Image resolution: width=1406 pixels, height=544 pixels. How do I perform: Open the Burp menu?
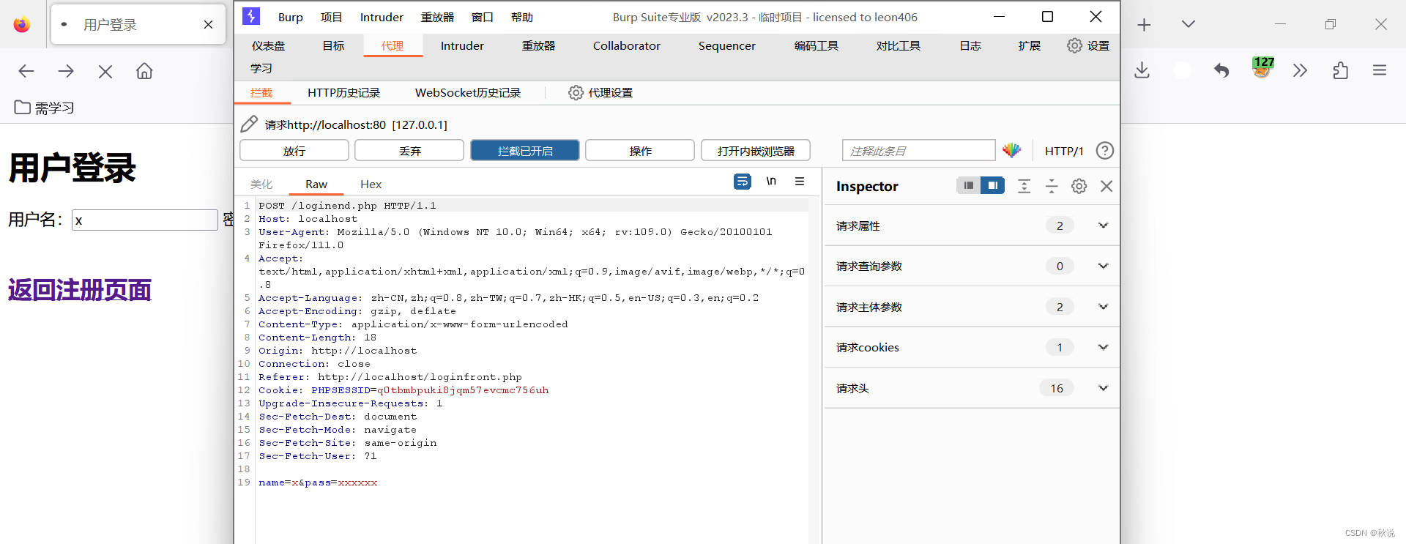point(291,17)
